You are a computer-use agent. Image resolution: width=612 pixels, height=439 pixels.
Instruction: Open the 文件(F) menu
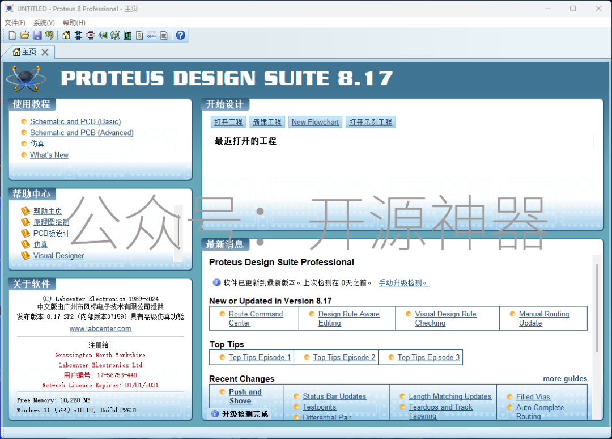15,23
